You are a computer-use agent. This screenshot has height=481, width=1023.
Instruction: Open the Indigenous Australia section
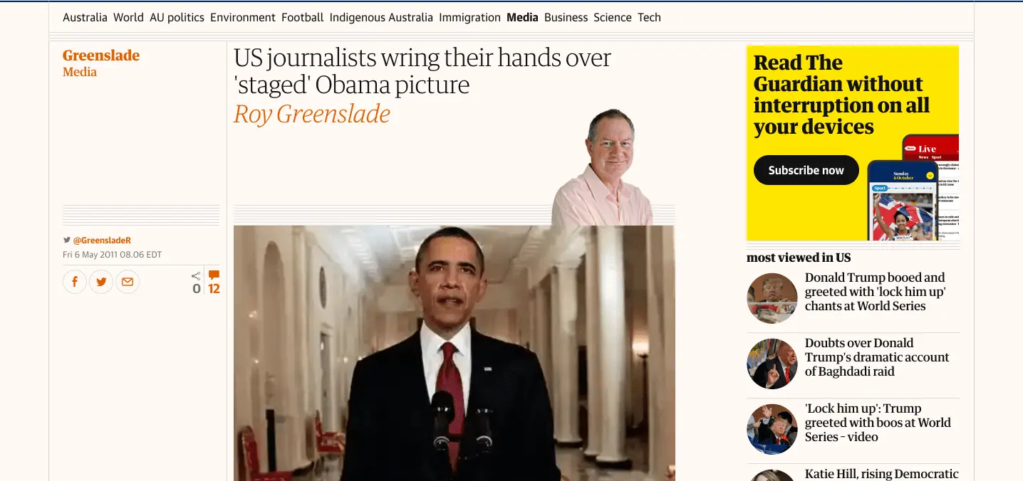381,17
